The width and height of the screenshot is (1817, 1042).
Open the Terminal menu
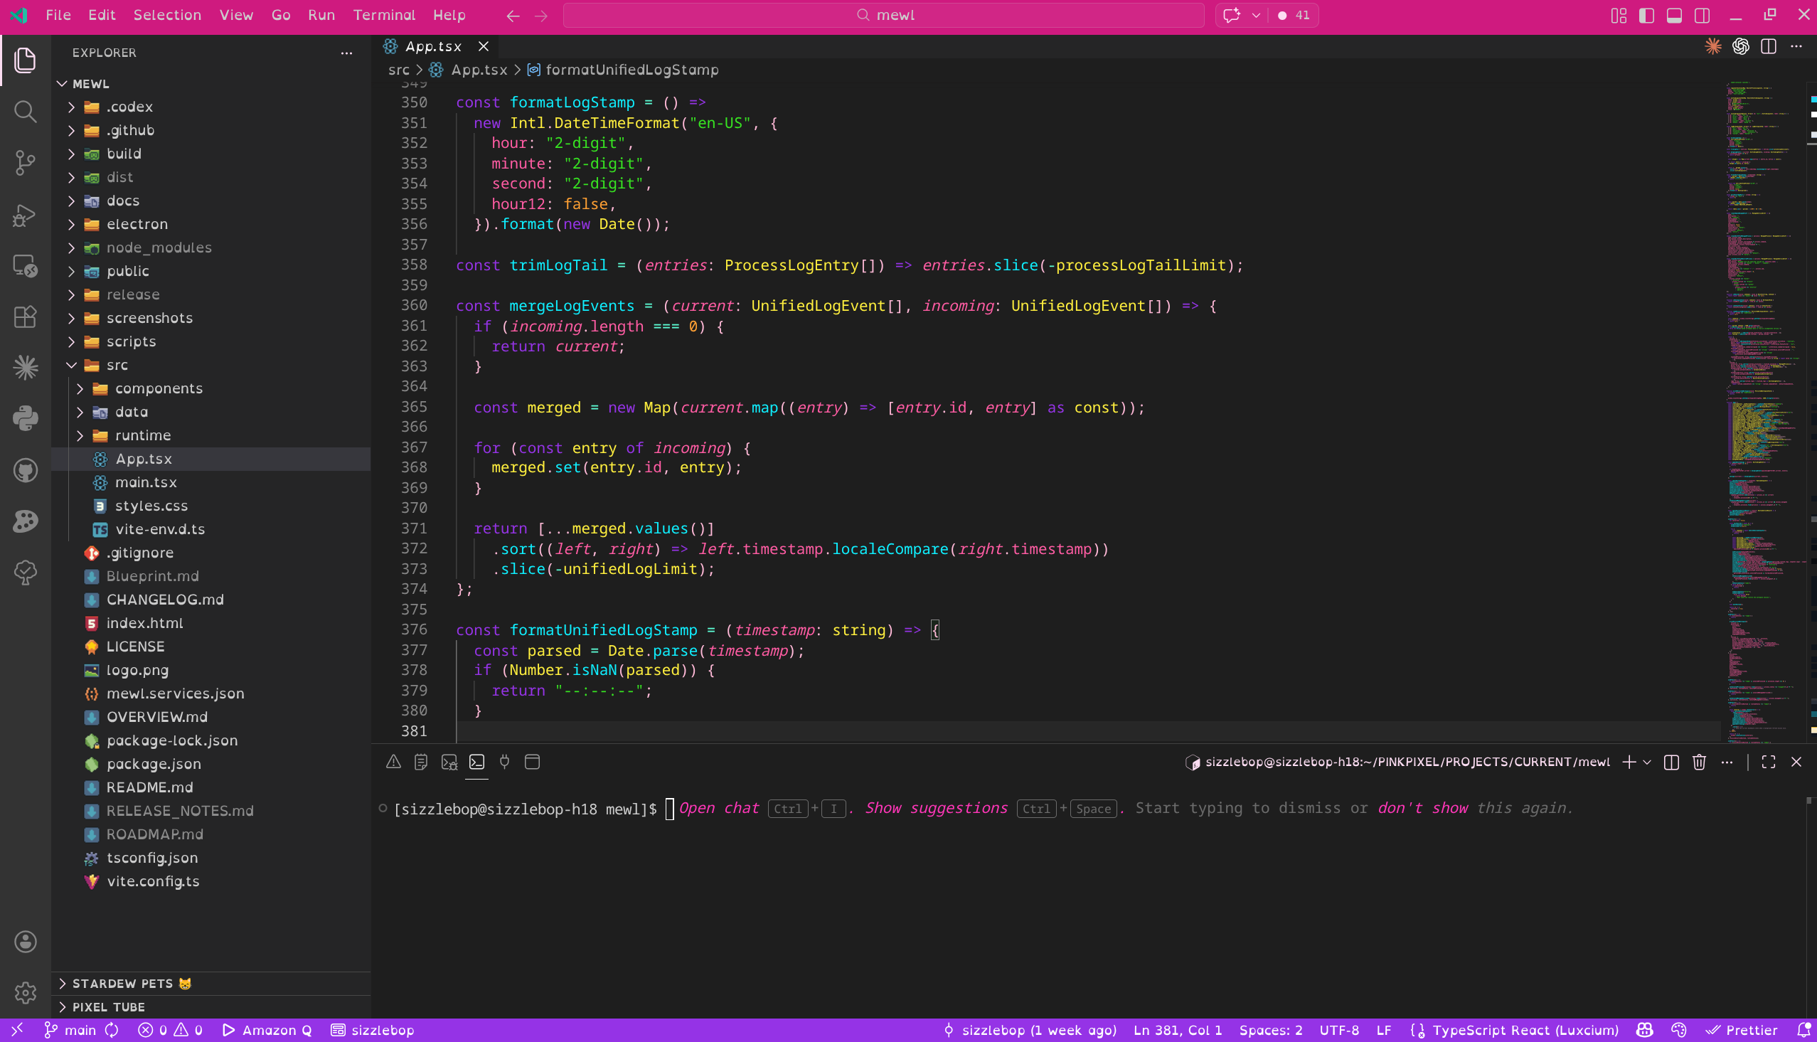383,15
